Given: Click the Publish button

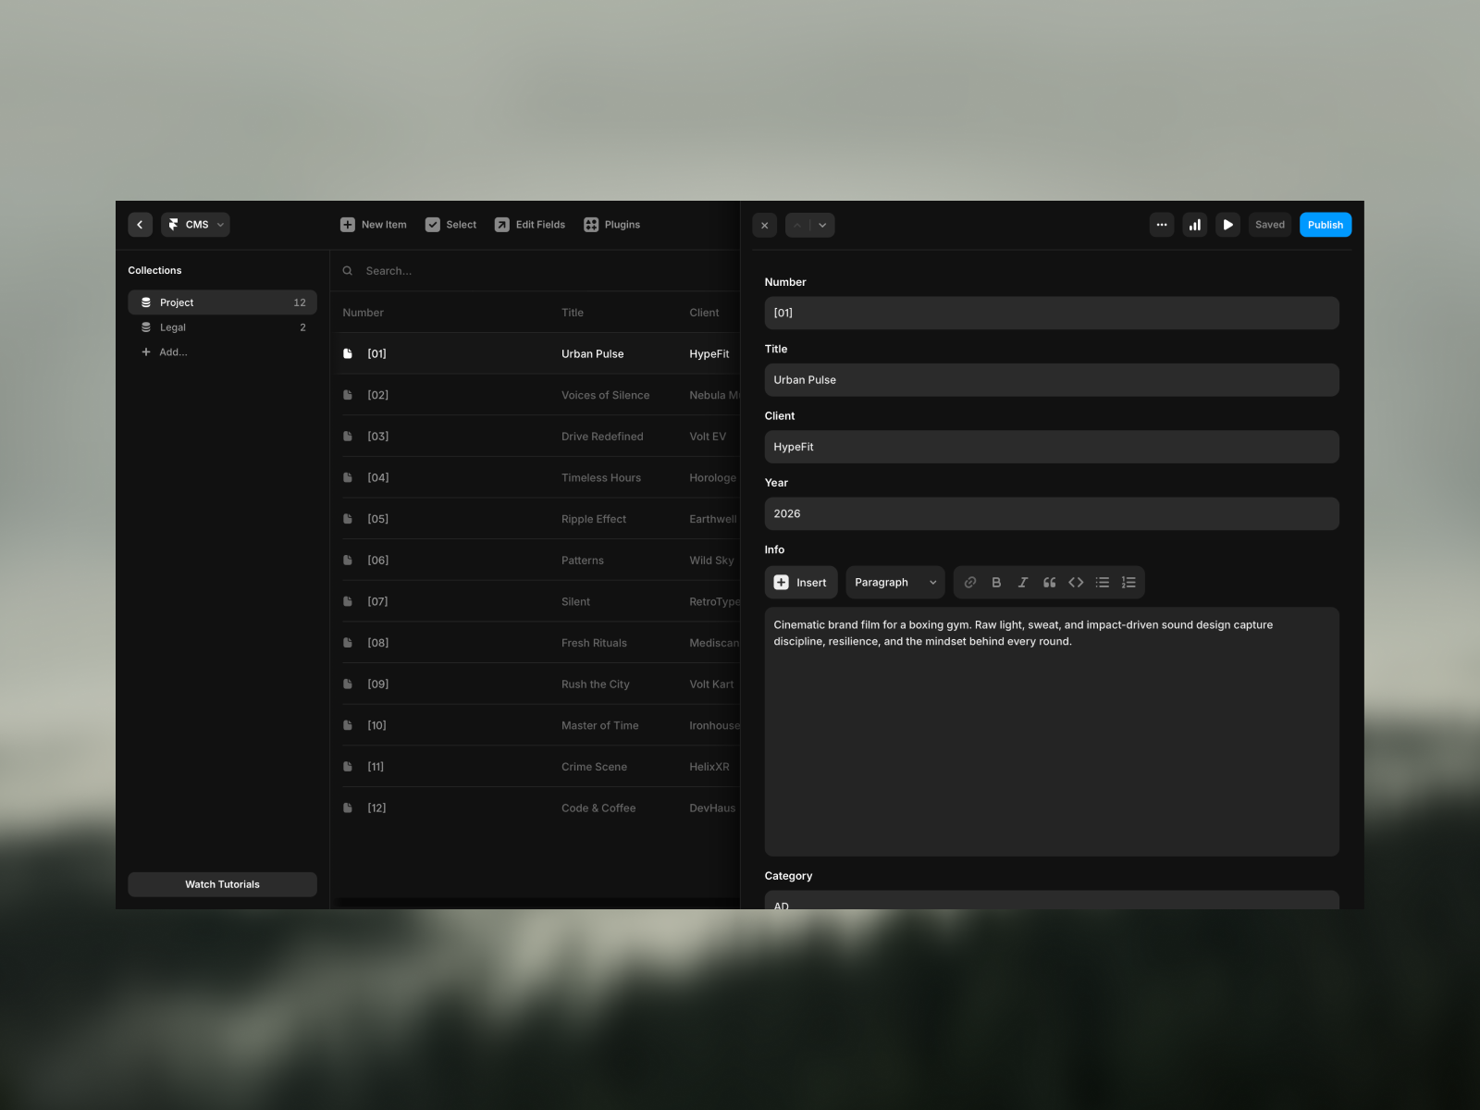Looking at the screenshot, I should (x=1325, y=225).
